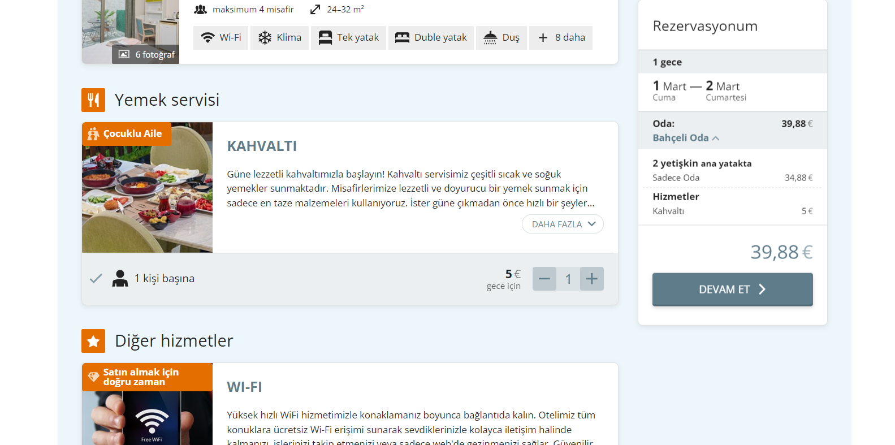Click the WI-FI service title

pos(244,387)
